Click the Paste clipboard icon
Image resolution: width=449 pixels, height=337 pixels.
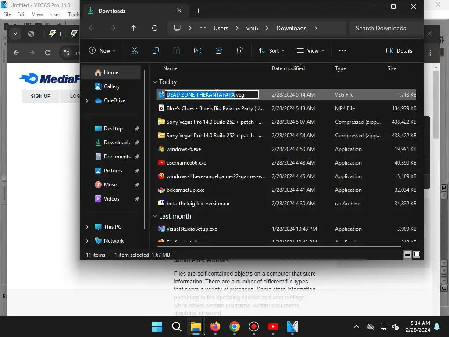click(x=177, y=51)
